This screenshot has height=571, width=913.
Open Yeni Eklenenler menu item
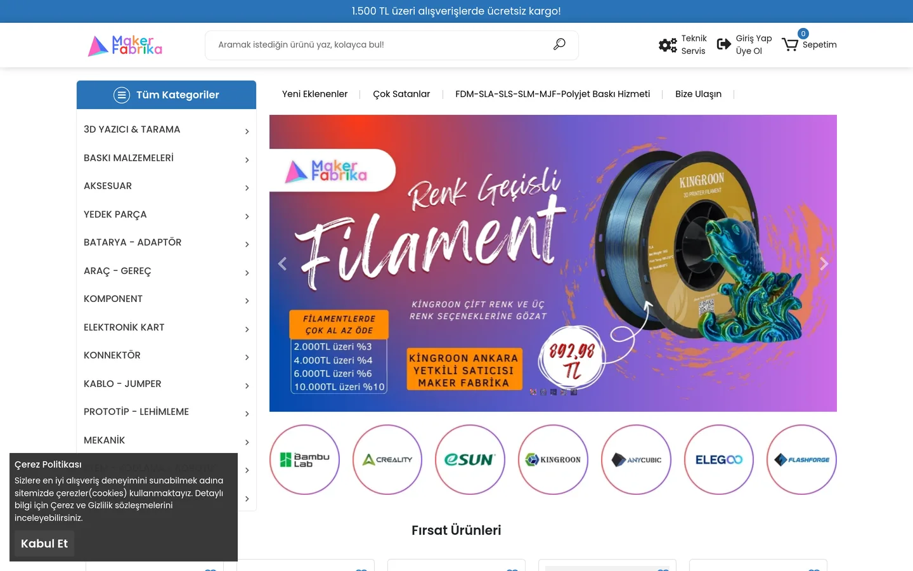314,94
